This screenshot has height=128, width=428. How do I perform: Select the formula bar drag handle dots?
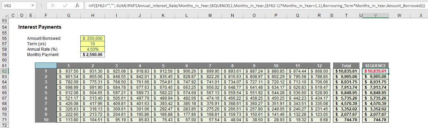pyautogui.click(x=41, y=6)
